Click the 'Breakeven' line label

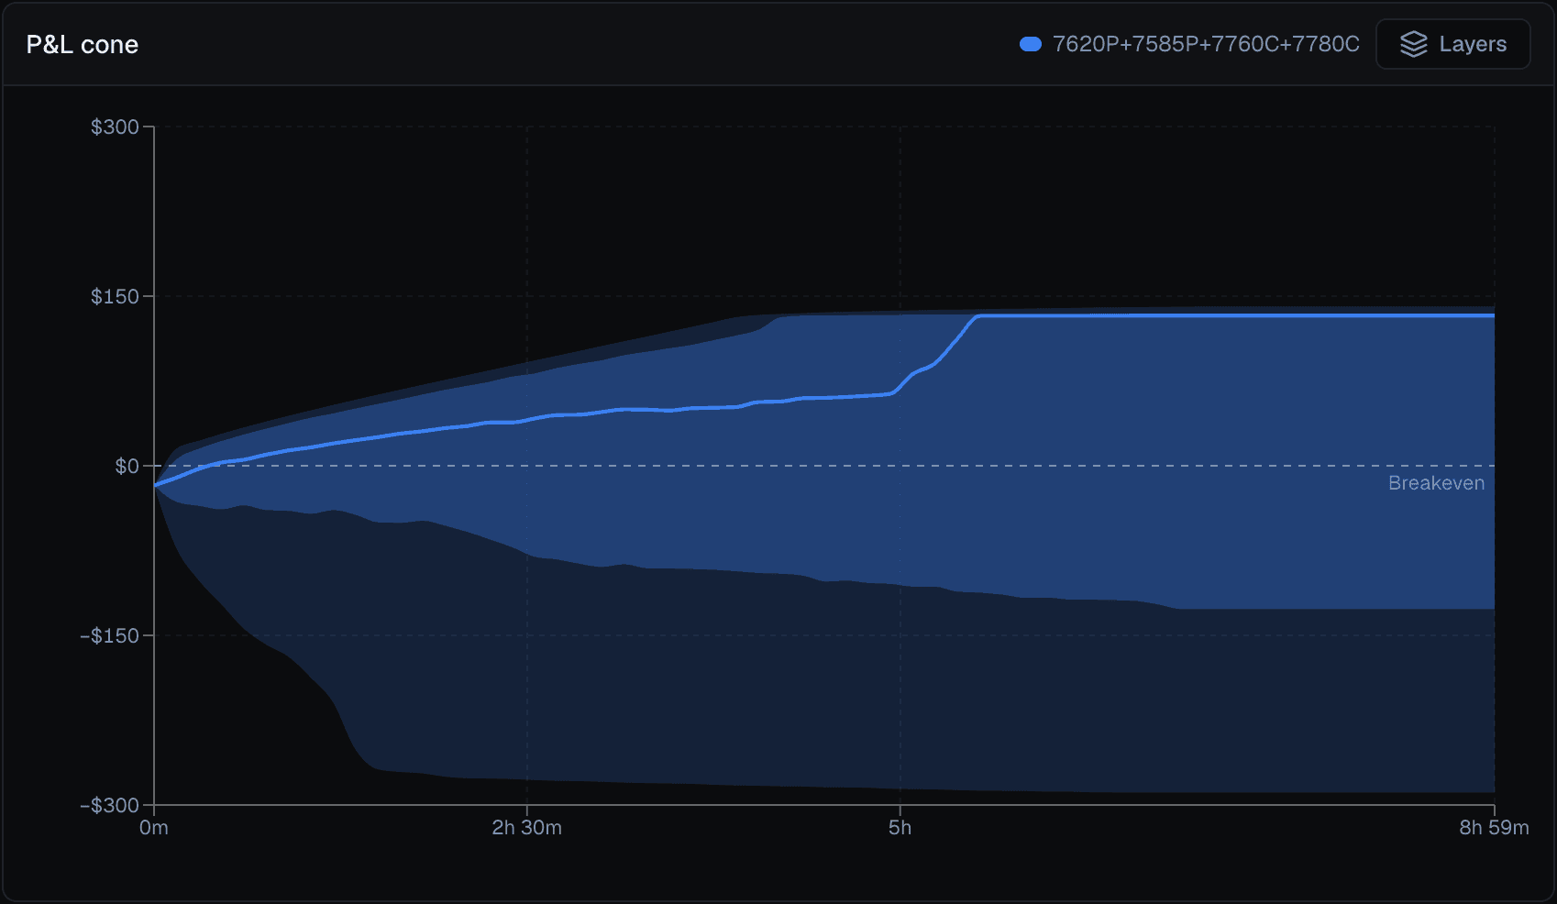(1436, 483)
